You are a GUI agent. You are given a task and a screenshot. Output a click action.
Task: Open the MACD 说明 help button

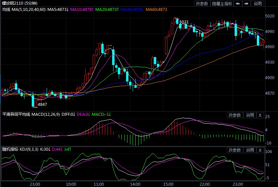(250, 115)
